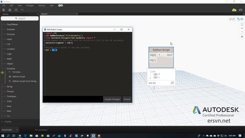Open the Settings menu
The height and width of the screenshot is (138, 245).
click(x=42, y=5)
